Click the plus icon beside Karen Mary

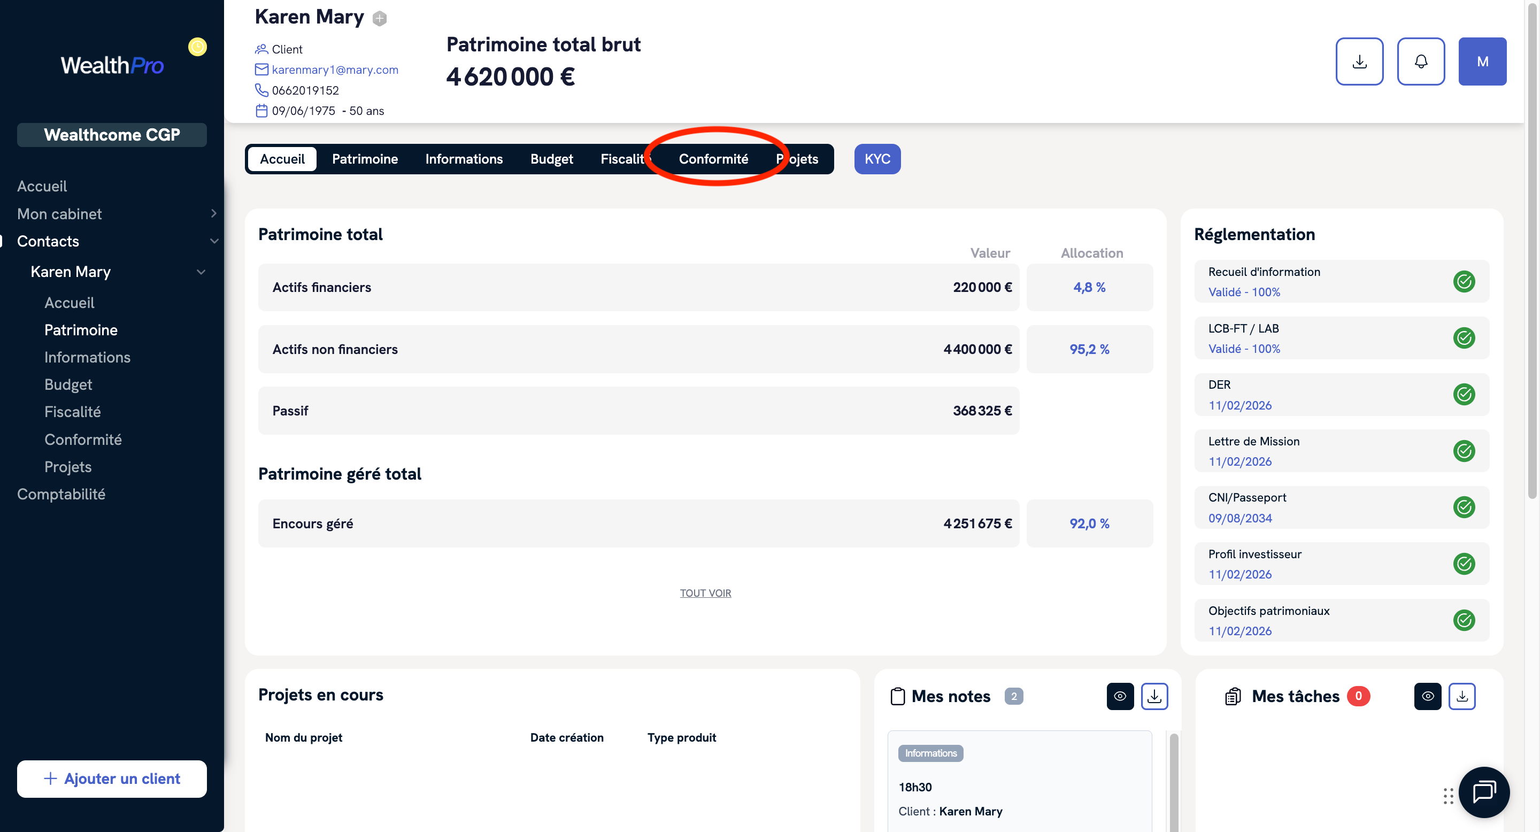pyautogui.click(x=380, y=19)
